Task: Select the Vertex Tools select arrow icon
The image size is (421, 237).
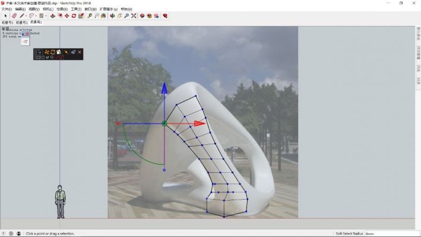Action: coord(39,52)
